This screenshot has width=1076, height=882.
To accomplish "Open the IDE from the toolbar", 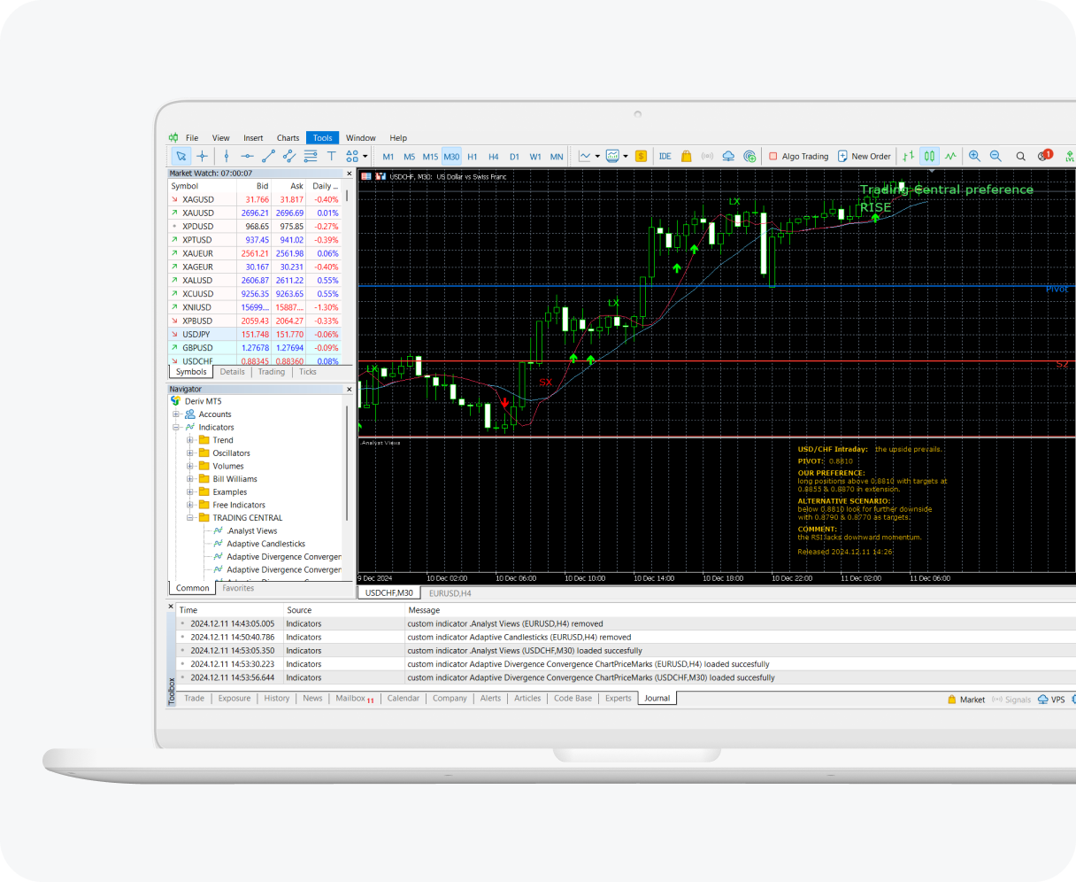I will (665, 156).
